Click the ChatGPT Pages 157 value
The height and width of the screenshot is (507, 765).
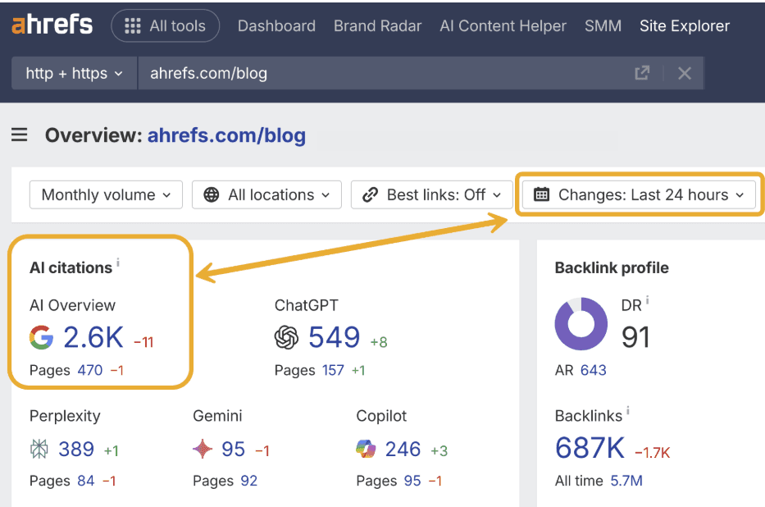click(x=333, y=370)
